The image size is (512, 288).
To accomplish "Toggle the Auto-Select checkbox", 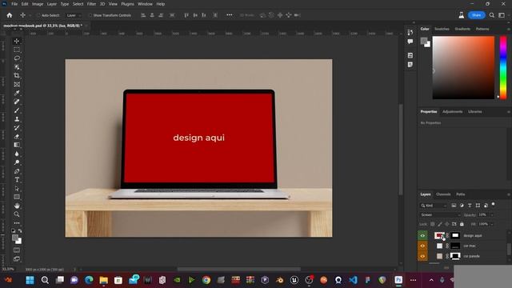I will click(38, 15).
